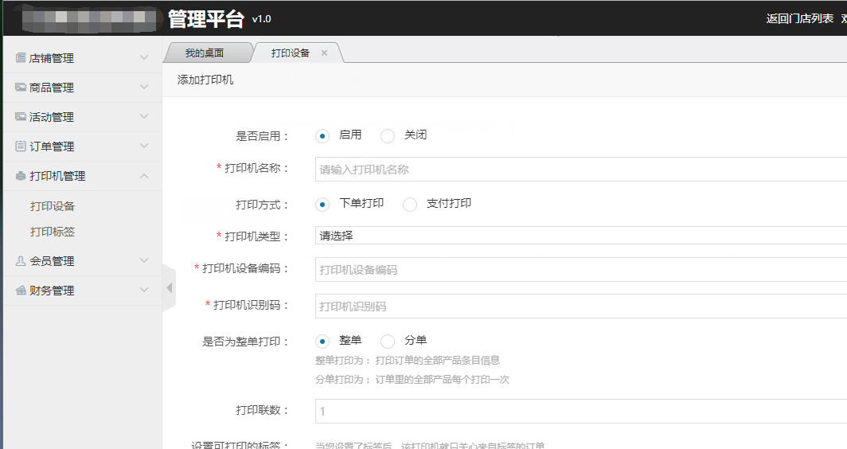Collapse the 打印机管理 menu chevron

click(143, 176)
